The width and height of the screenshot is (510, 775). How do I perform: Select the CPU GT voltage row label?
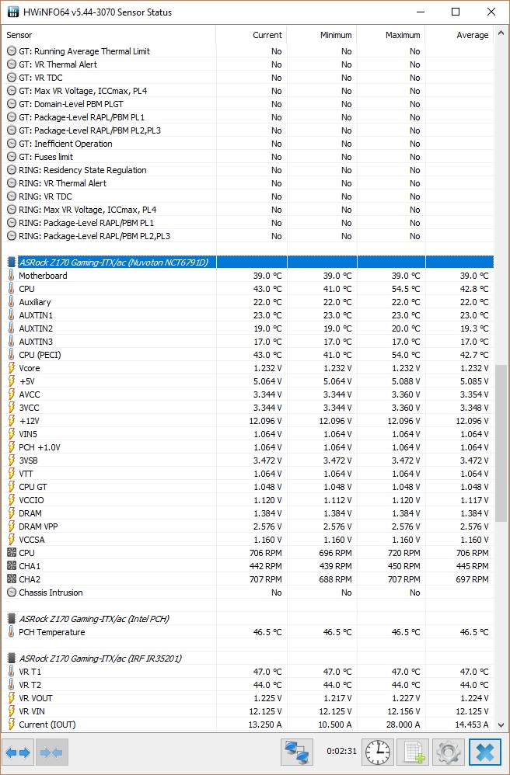click(33, 487)
